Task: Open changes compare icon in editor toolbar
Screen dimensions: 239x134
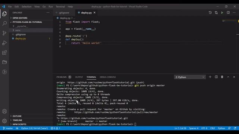Action: coord(216,13)
